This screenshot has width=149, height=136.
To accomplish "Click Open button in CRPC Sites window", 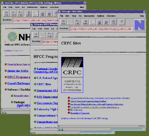I will coord(99,22).
